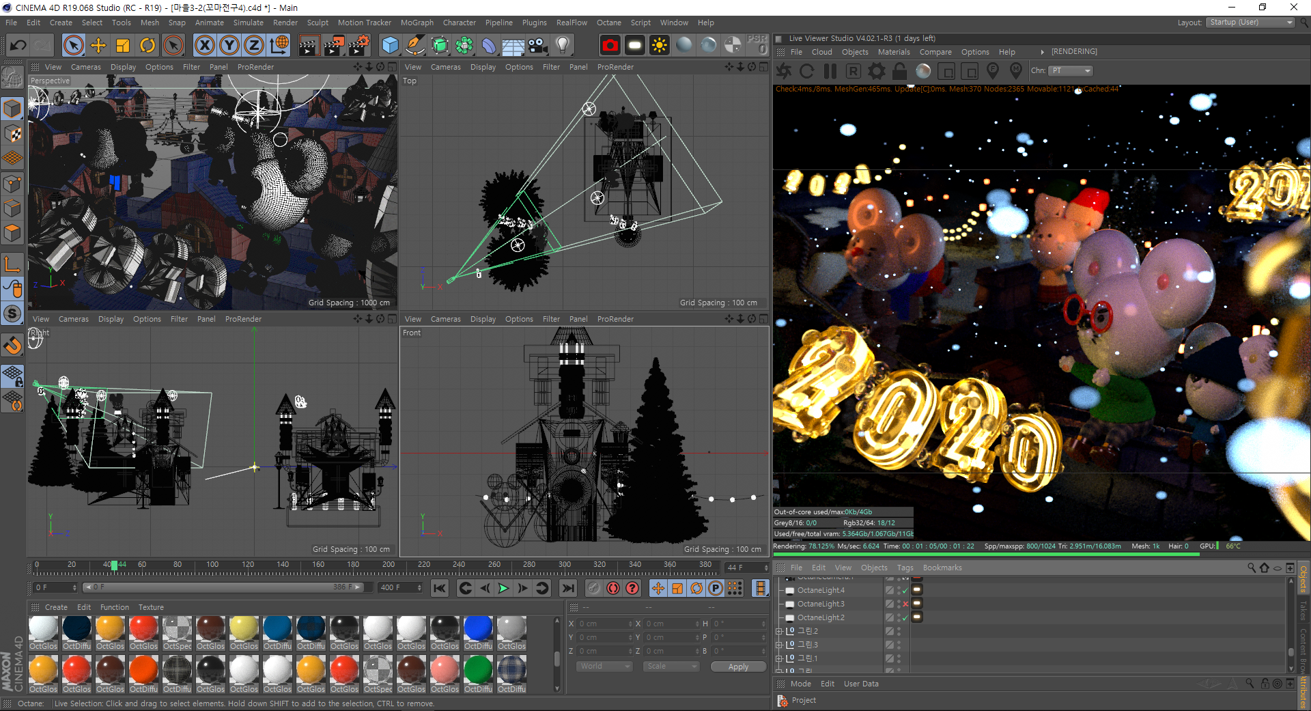Open the Spline Pen tool
The height and width of the screenshot is (711, 1311).
tap(414, 46)
